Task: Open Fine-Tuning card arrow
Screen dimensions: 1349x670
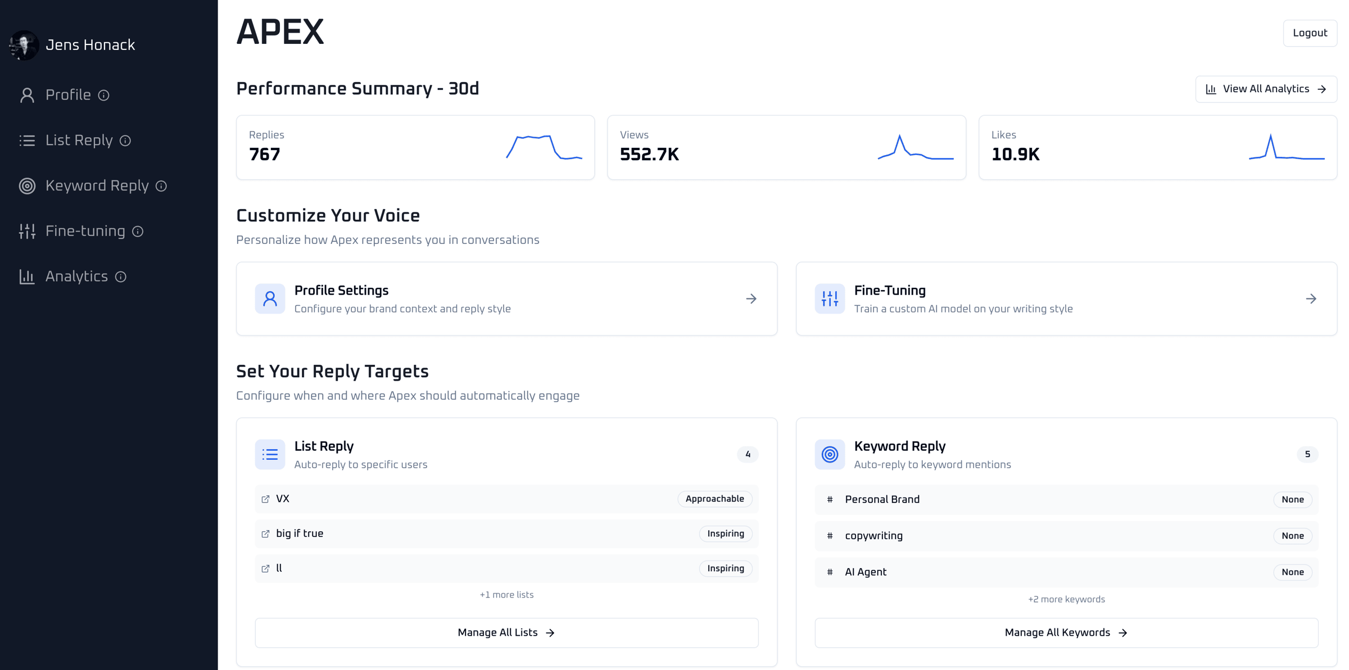Action: tap(1311, 299)
